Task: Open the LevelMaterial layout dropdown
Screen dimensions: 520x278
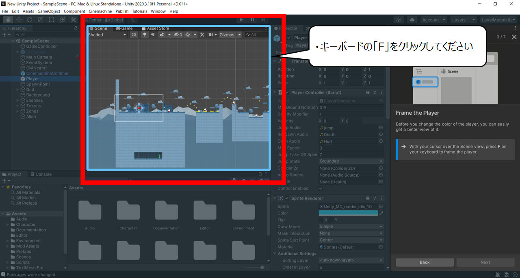Action: [x=498, y=20]
